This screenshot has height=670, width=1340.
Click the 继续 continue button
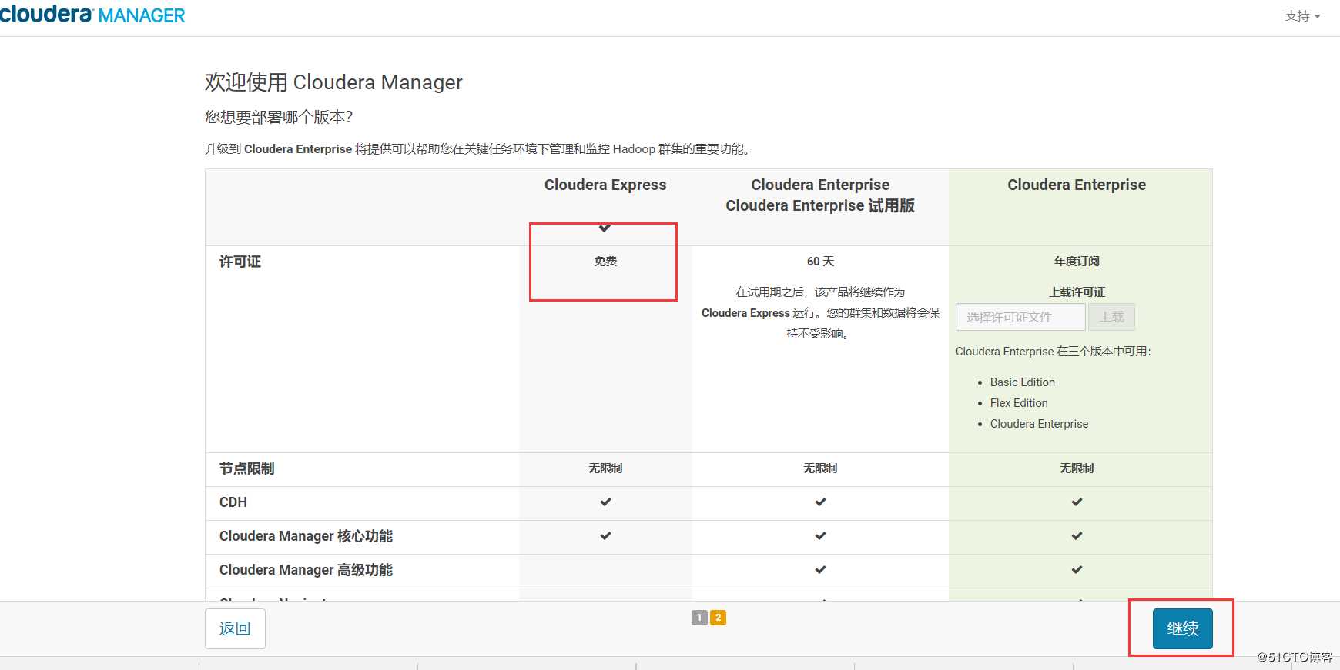(1182, 628)
